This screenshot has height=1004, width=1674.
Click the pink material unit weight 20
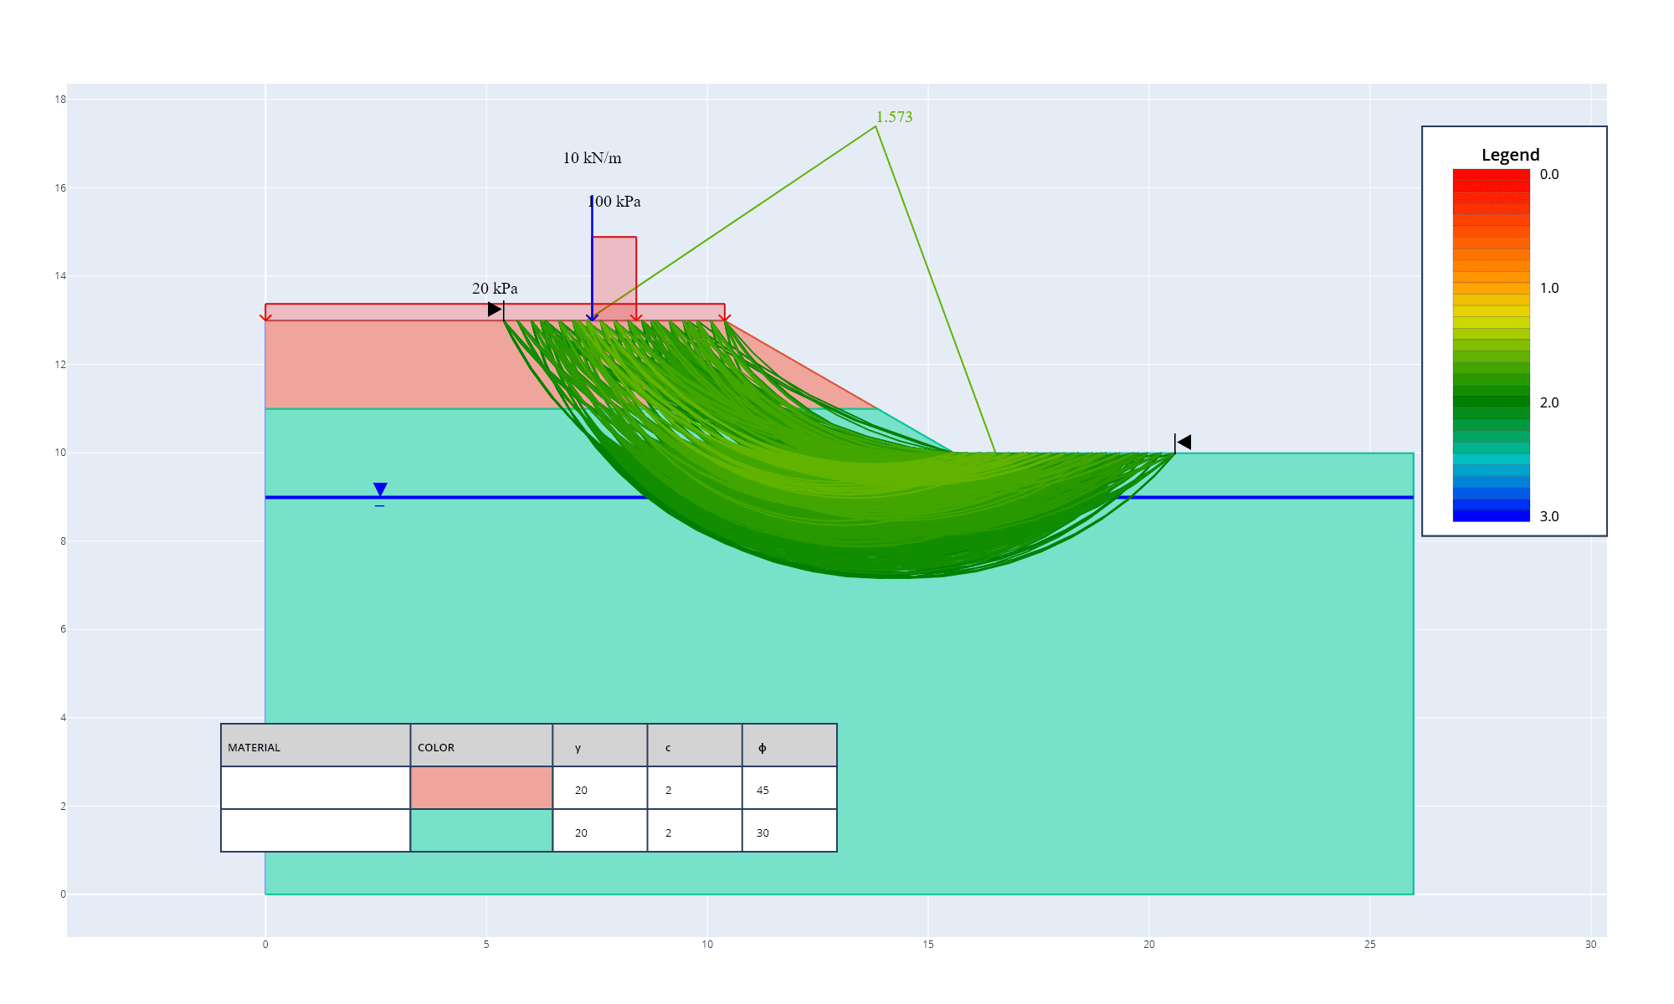(x=581, y=791)
